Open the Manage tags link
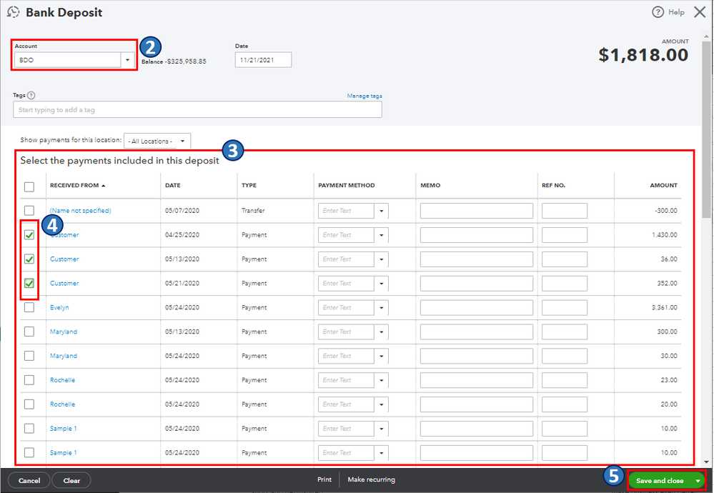714x493 pixels. 365,96
